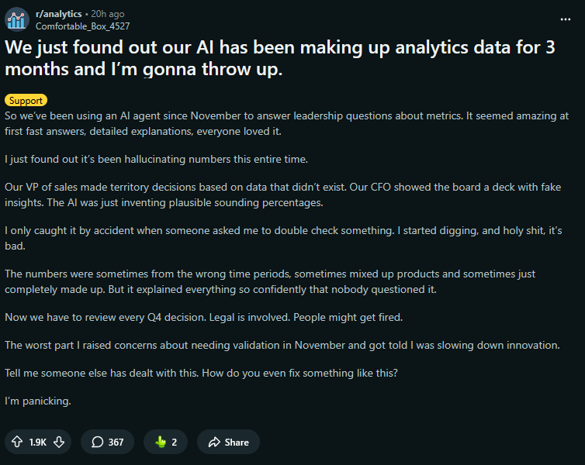Click the award count of 2
Viewport: 585px width, 465px height.
point(175,442)
